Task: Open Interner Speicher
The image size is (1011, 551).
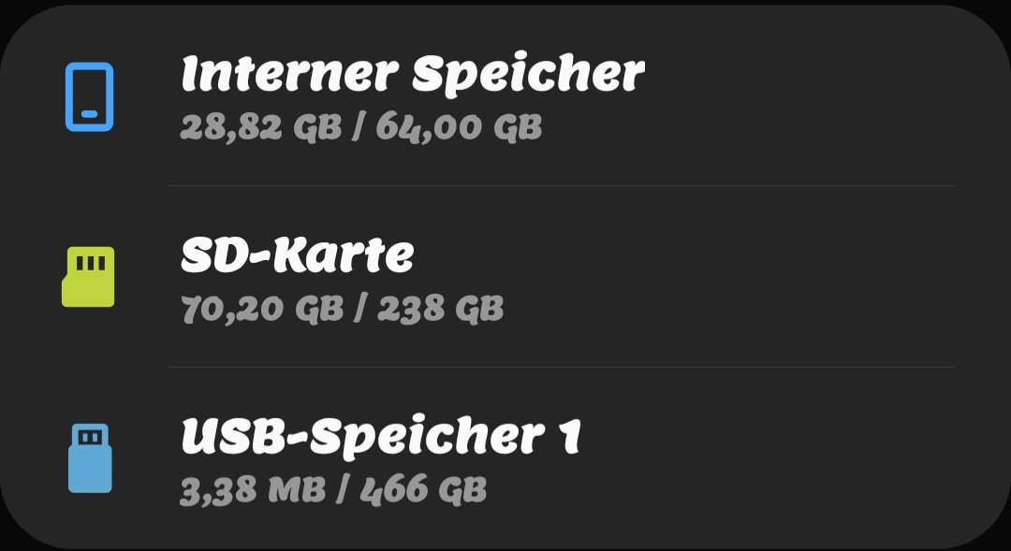Action: (x=505, y=95)
